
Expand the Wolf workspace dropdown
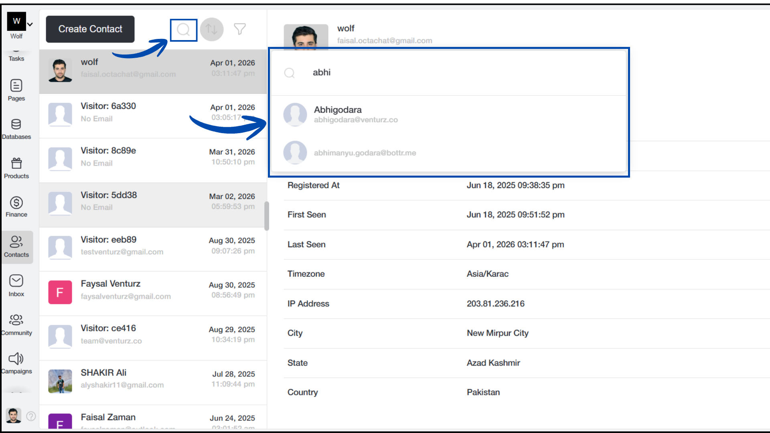tap(30, 24)
